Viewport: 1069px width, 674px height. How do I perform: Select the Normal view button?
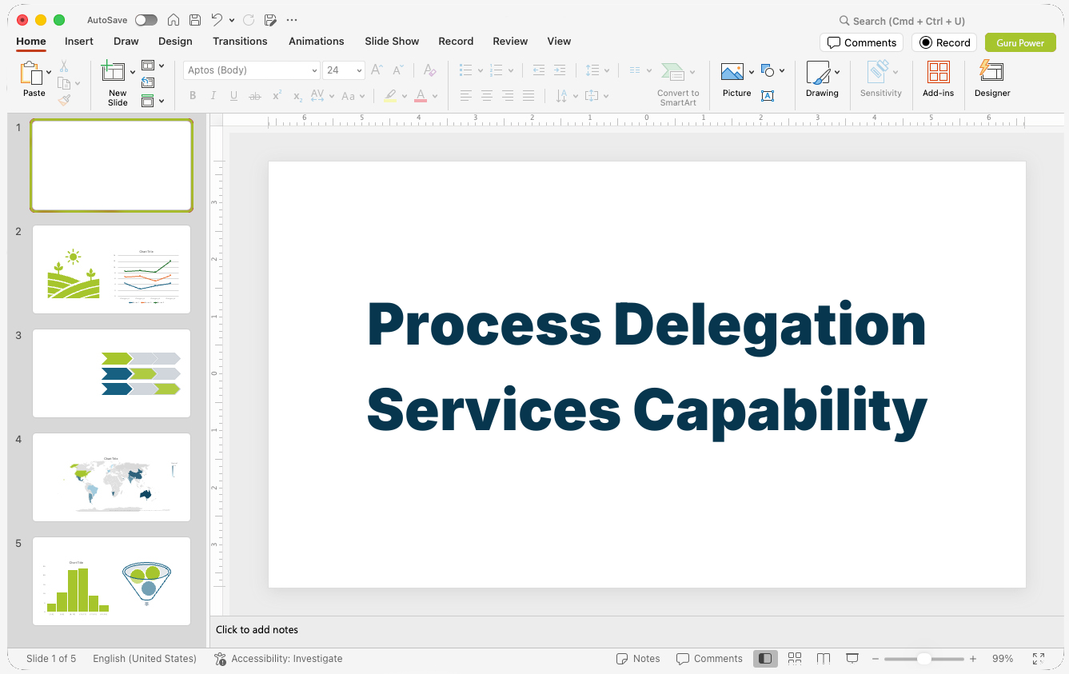pyautogui.click(x=765, y=658)
